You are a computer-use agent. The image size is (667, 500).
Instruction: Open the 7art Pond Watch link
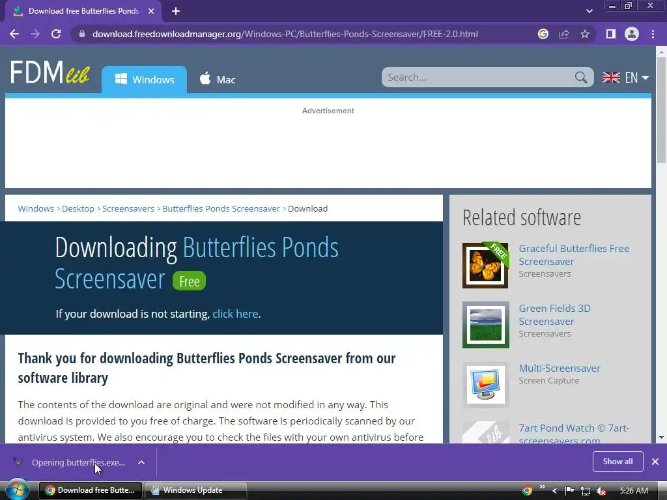click(x=574, y=434)
